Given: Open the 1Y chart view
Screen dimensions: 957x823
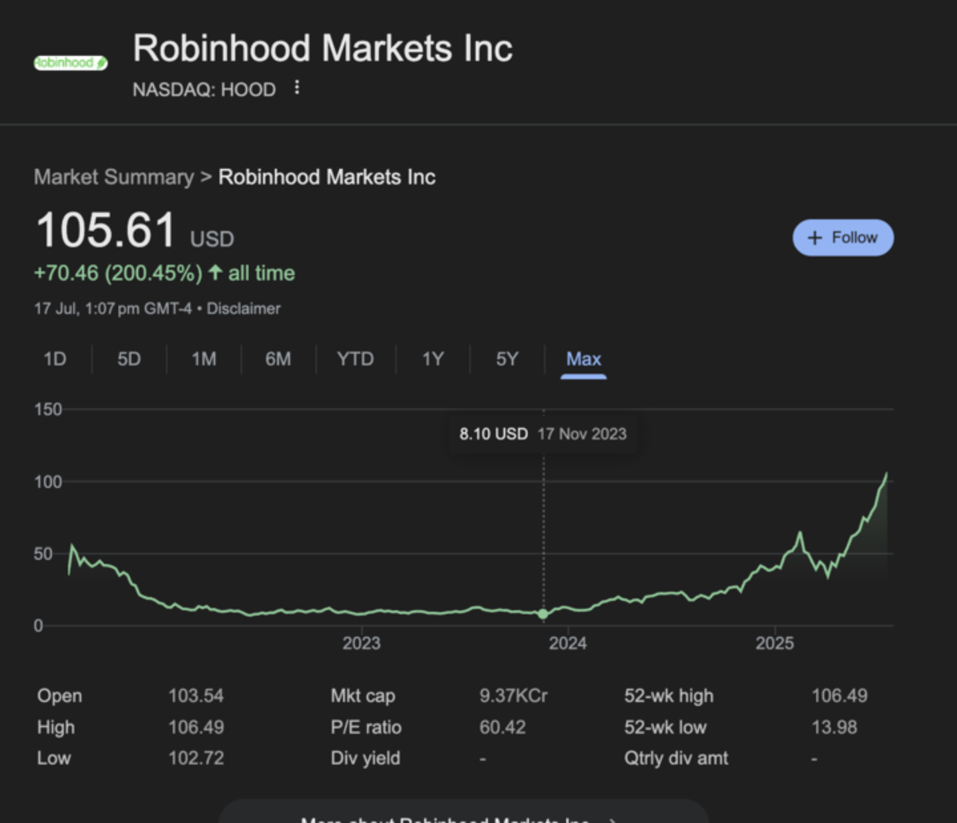Looking at the screenshot, I should [431, 359].
